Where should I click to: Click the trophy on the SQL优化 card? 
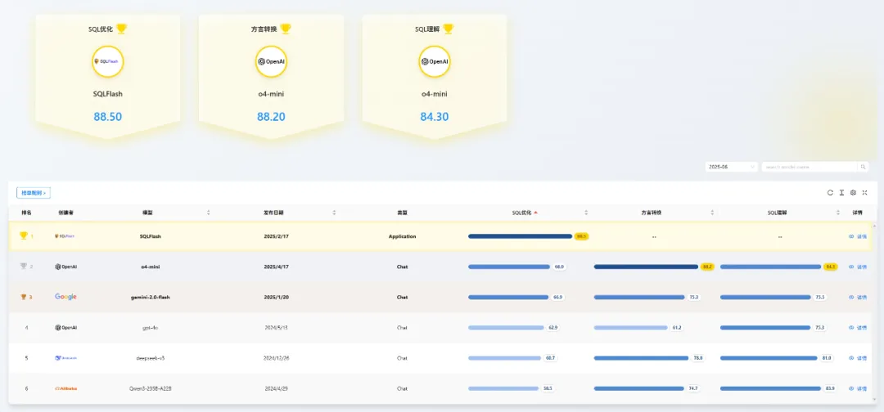(x=121, y=29)
